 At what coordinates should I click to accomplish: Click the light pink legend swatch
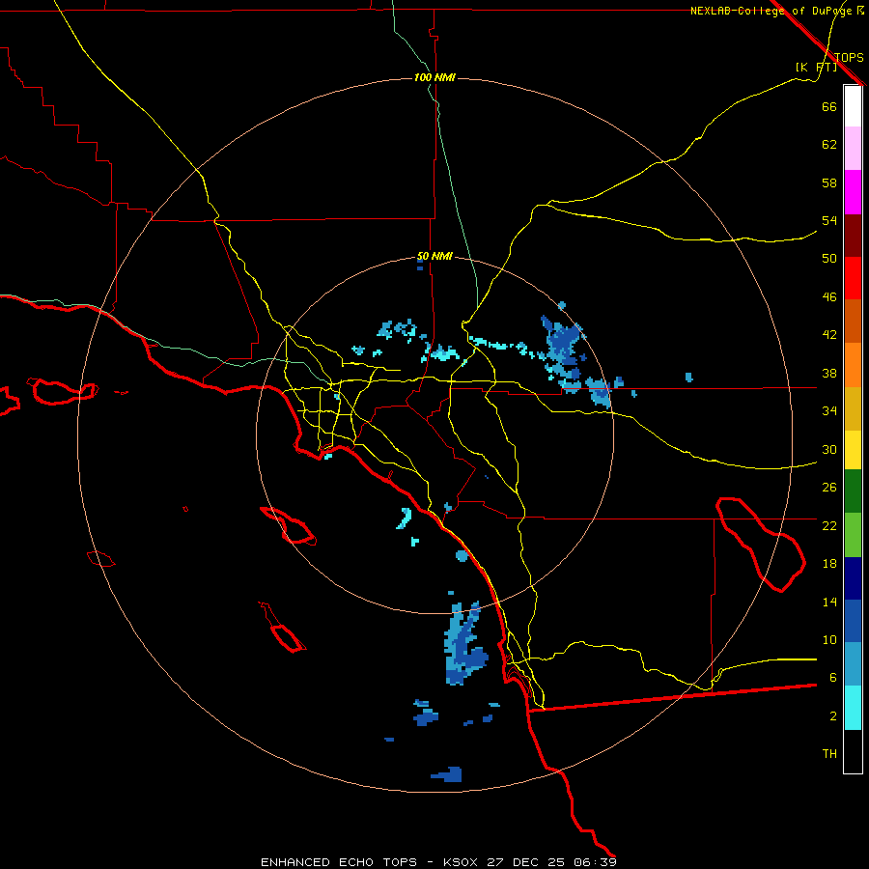[853, 148]
